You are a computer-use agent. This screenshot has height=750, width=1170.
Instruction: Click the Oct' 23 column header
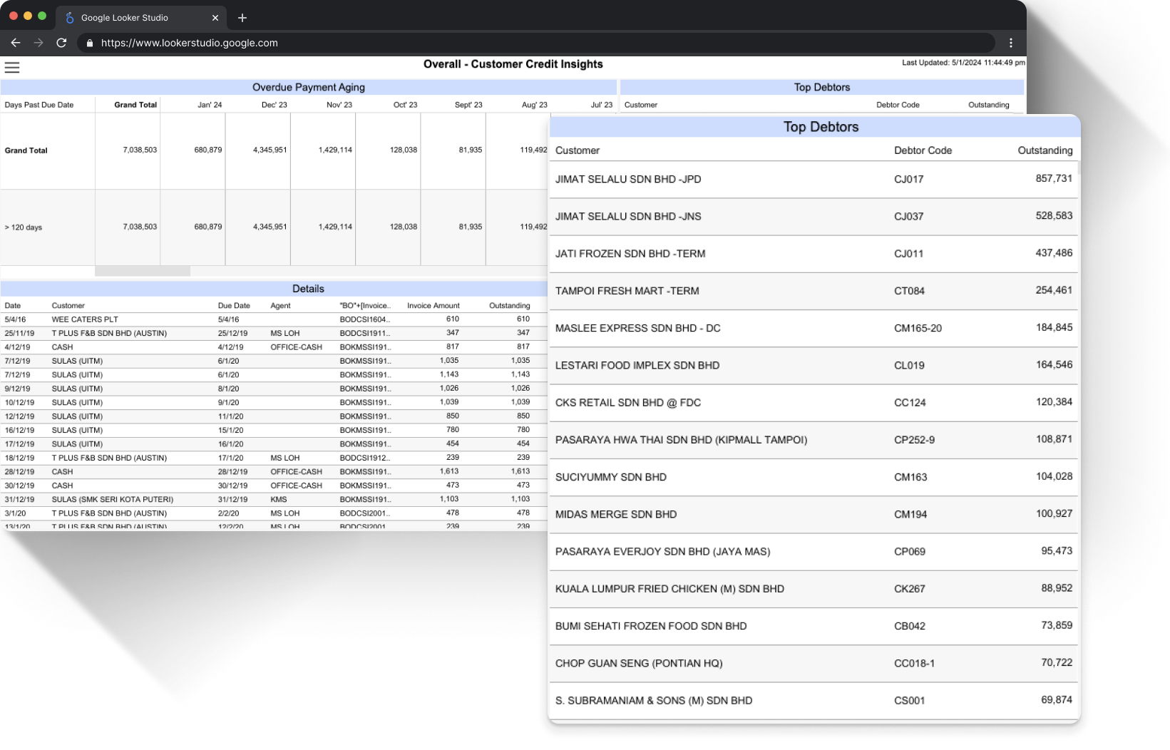[405, 105]
